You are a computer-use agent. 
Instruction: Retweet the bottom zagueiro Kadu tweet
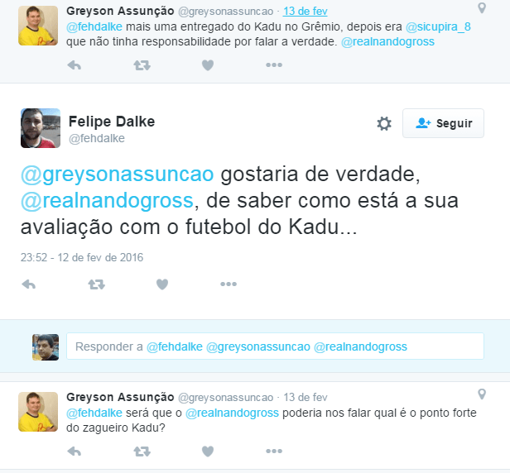coord(142,451)
